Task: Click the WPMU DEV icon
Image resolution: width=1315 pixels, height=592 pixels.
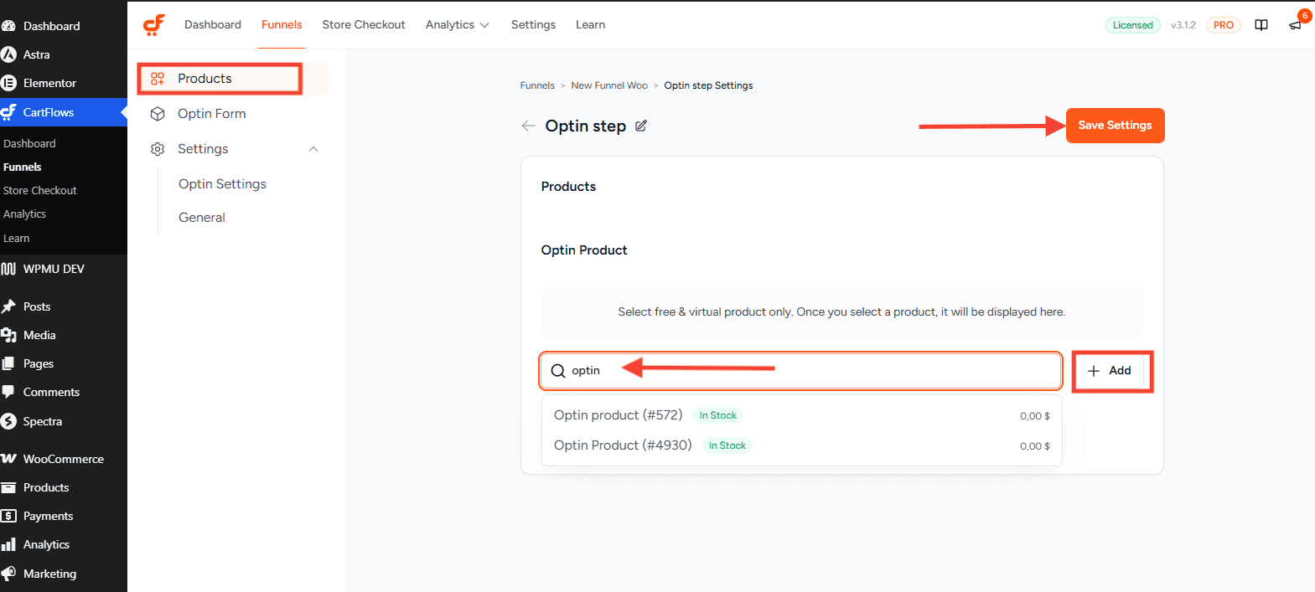Action: coord(8,269)
